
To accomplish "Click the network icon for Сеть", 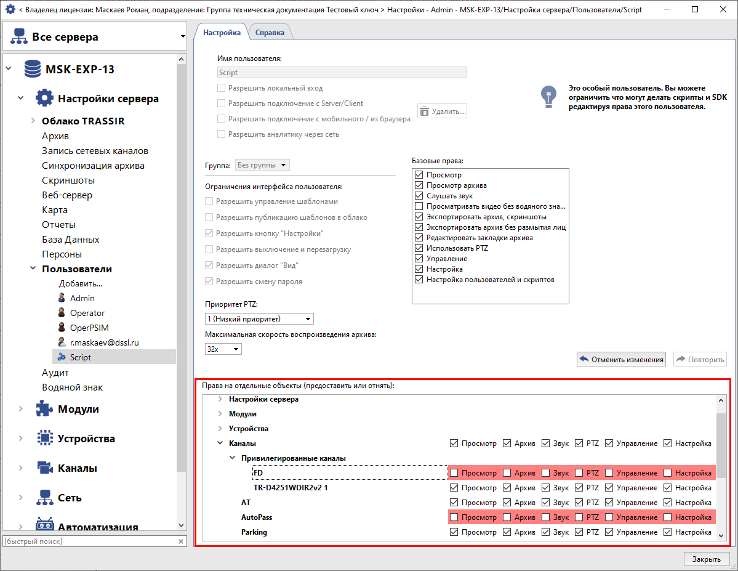I will [x=45, y=498].
